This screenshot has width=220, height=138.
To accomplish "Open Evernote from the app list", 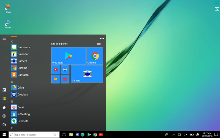I will pyautogui.click(x=20, y=121).
